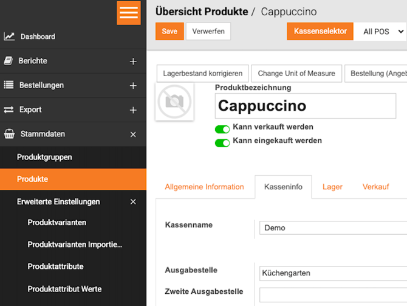
Task: Open Produktvarianten entry
Action: pos(57,223)
